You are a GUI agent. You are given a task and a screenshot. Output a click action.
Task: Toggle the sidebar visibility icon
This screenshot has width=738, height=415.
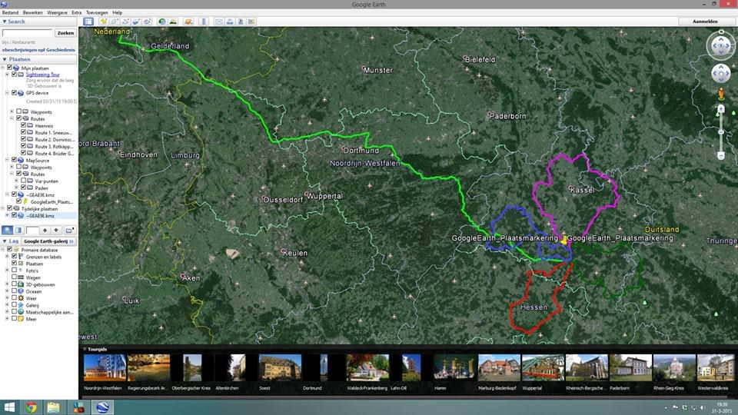click(x=88, y=22)
